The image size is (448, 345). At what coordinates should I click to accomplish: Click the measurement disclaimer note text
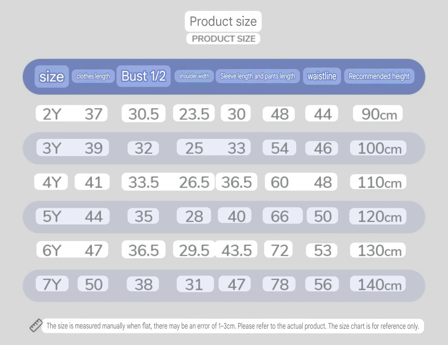point(233,326)
